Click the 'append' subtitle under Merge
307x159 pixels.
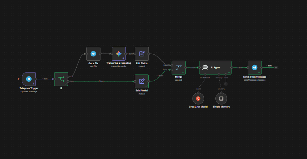click(179, 80)
